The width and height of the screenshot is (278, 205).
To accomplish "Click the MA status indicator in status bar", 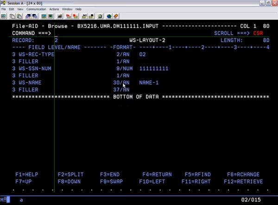I will point(4,200).
